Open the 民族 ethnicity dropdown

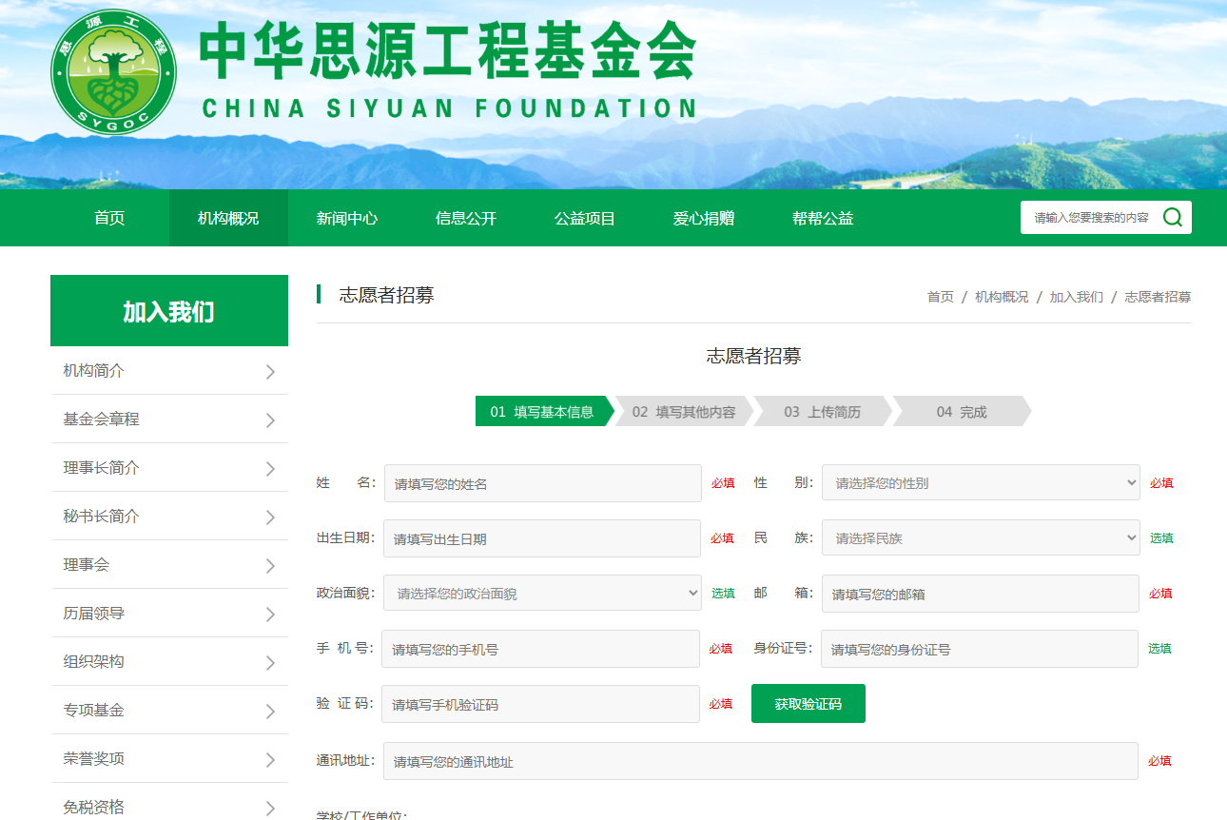click(980, 538)
